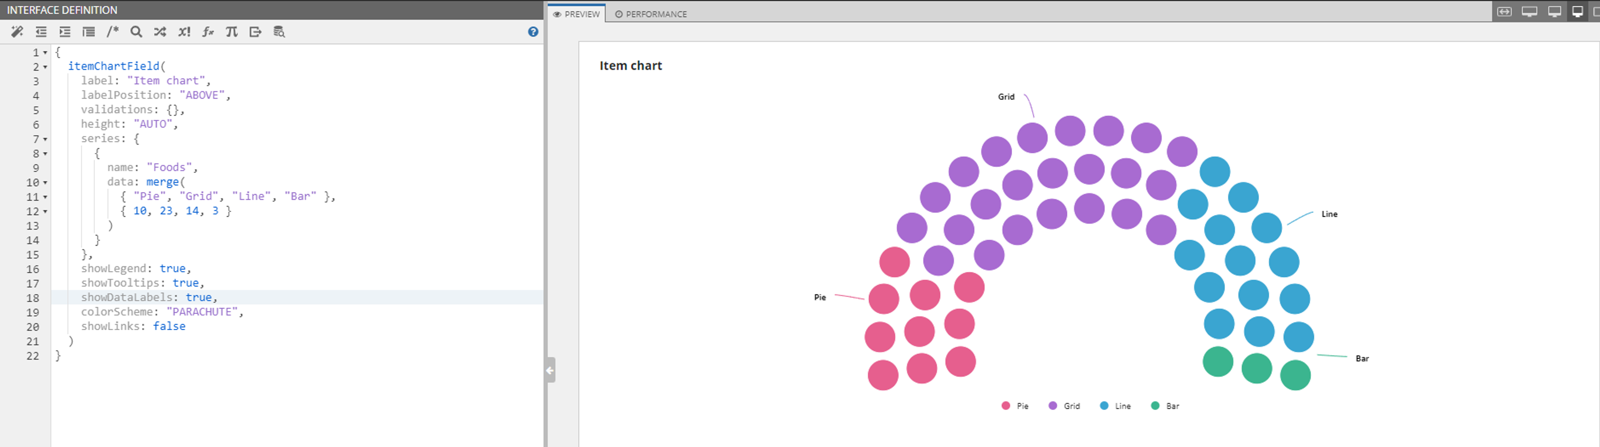1600x447 pixels.
Task: Switch to the Preview tab
Action: coord(576,14)
